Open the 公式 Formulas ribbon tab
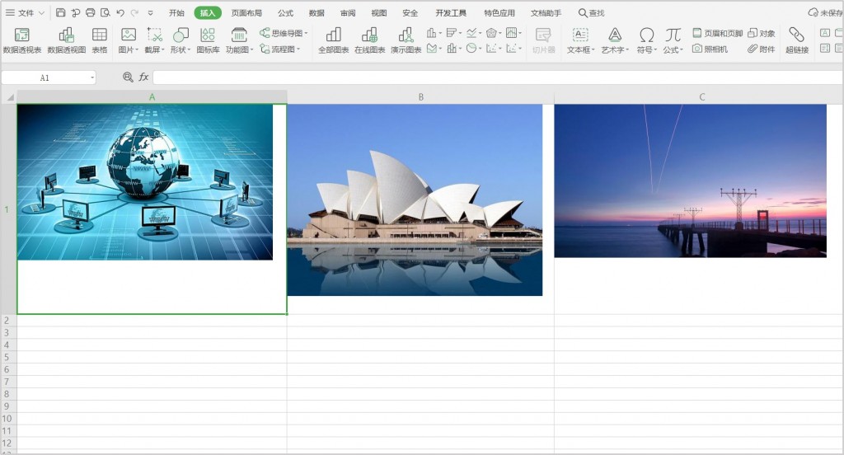 click(x=285, y=12)
